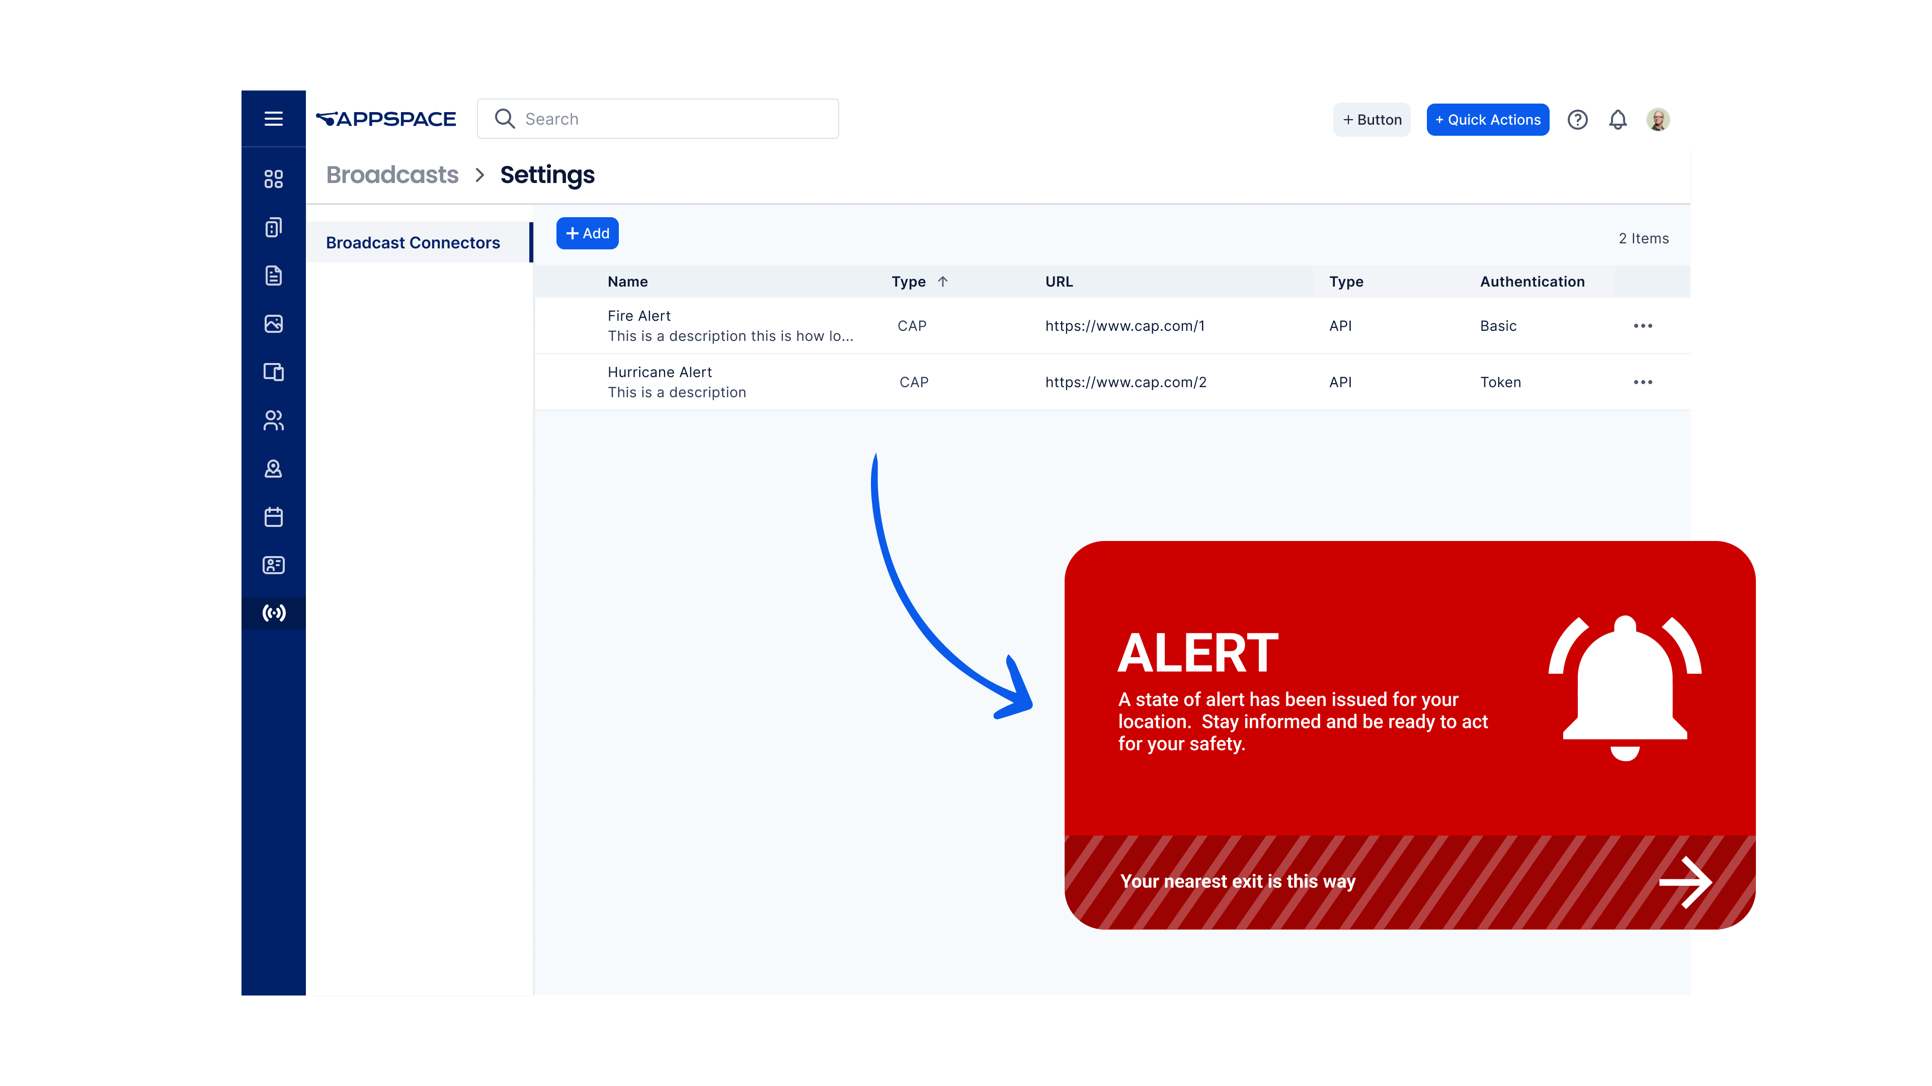Screen dimensions: 1932x1086
Task: Open the help question mark icon
Action: (x=1577, y=120)
